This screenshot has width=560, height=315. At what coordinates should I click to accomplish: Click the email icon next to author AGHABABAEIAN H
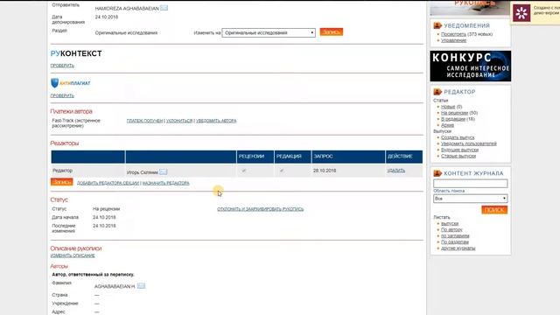pos(142,286)
